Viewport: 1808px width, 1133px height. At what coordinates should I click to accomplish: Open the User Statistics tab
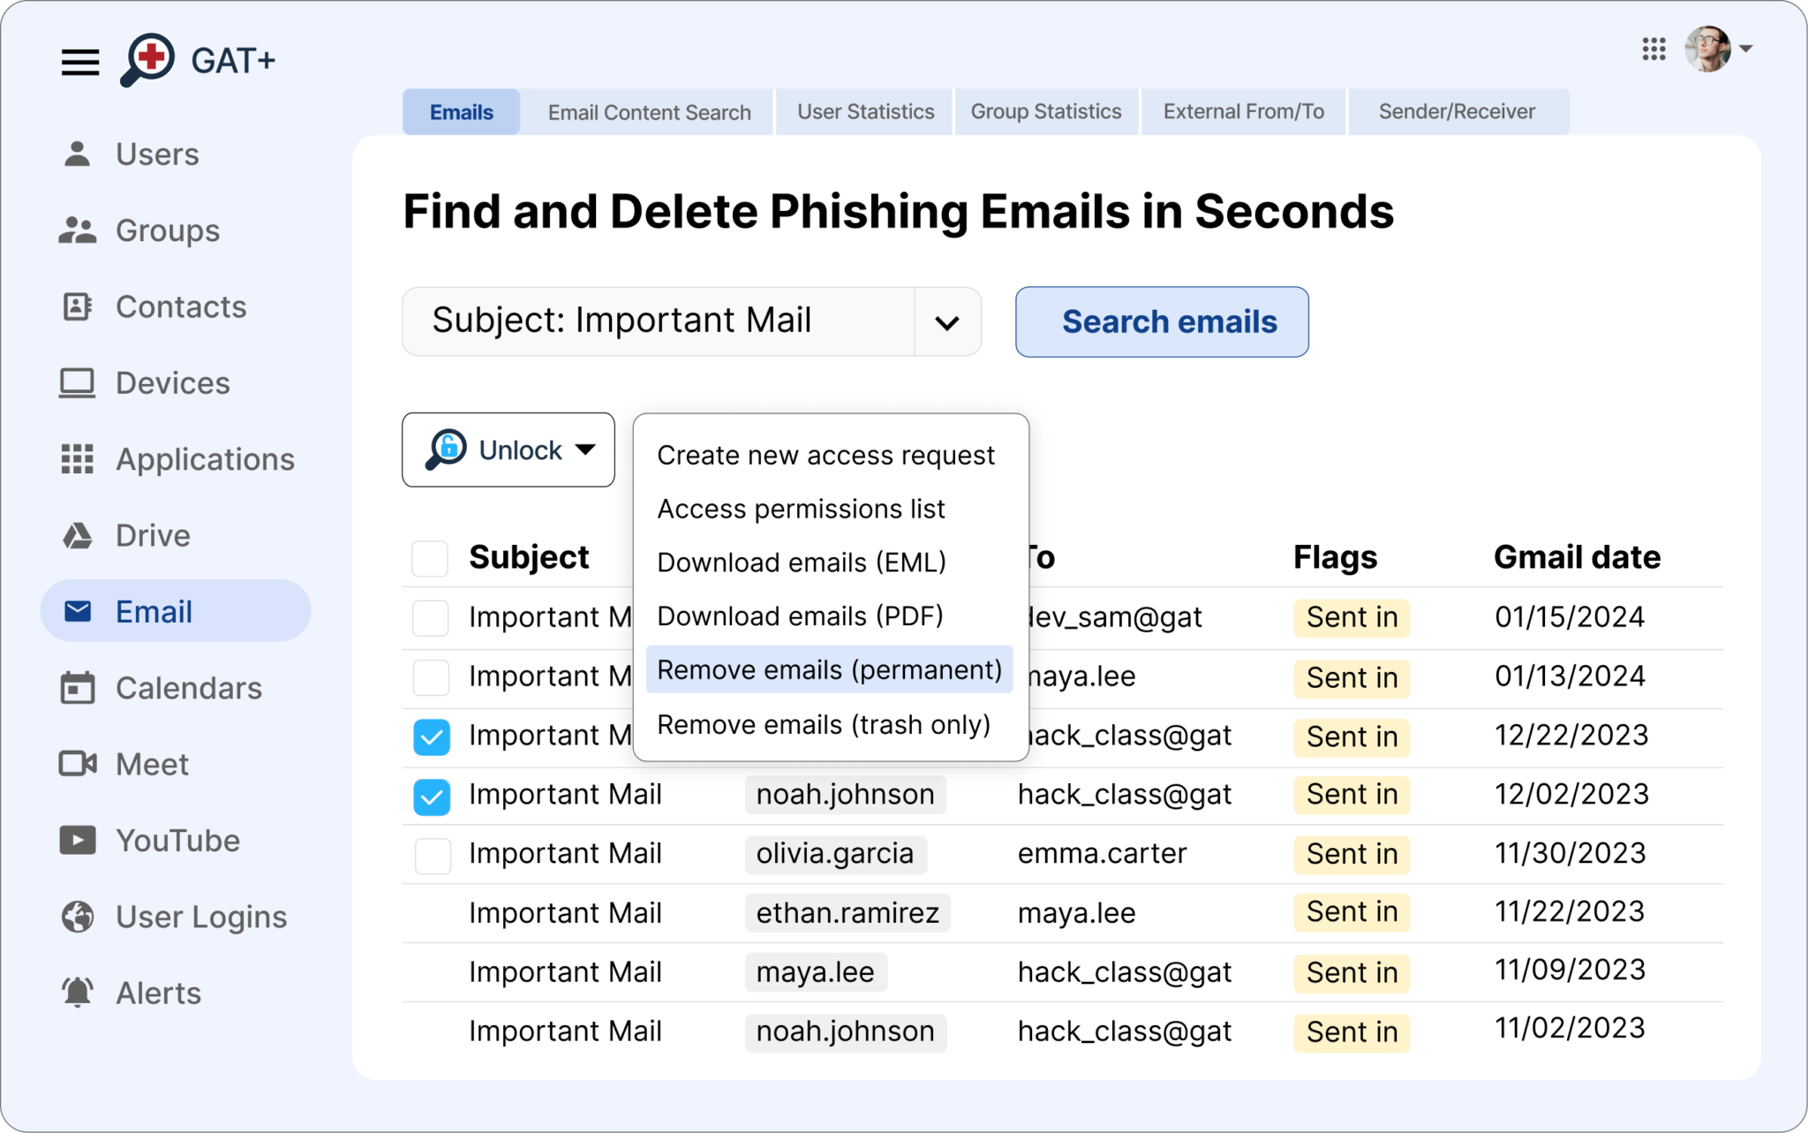click(865, 112)
